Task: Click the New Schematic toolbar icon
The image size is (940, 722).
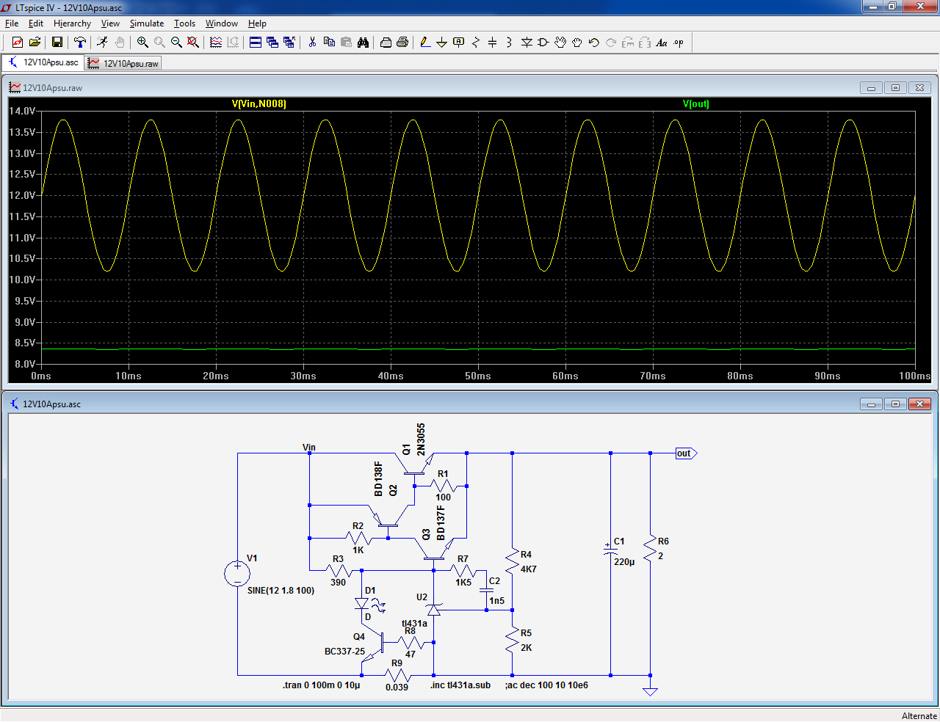Action: 18,43
